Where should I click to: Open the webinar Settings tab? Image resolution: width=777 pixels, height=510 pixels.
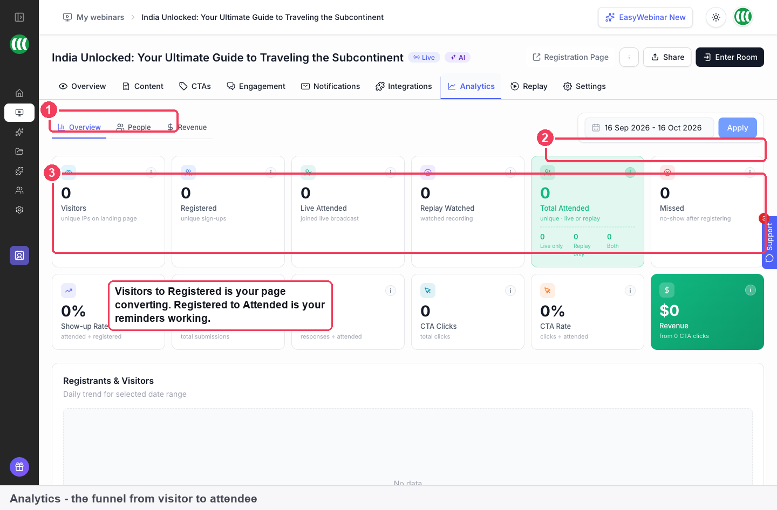[584, 86]
